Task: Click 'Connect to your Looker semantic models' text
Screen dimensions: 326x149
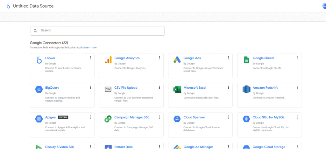Action: point(63,70)
